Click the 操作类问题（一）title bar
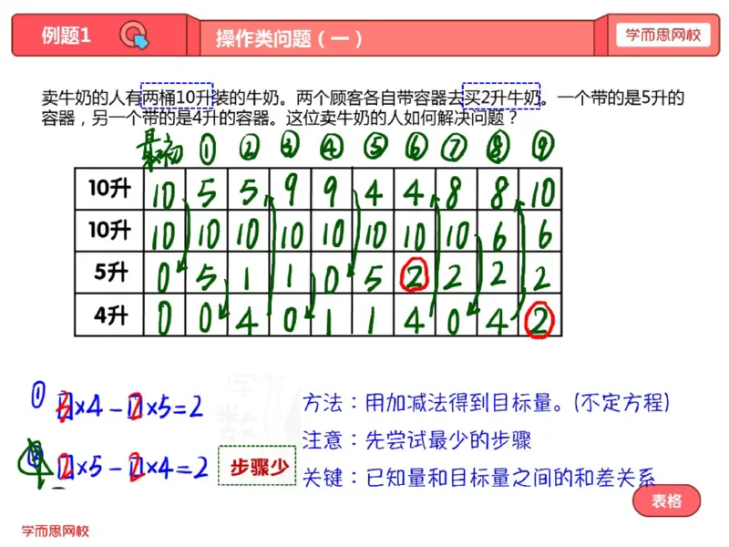729x547 pixels. click(x=397, y=38)
